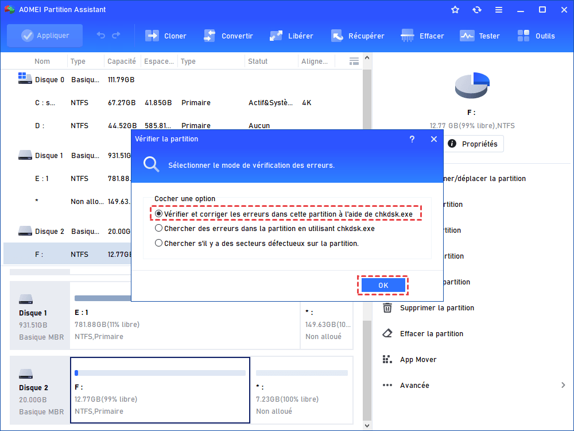The width and height of the screenshot is (574, 431).
Task: Click the F: partition usage bar
Action: (x=160, y=372)
